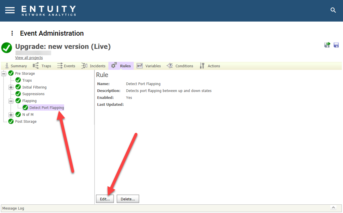The width and height of the screenshot is (343, 213).
Task: Click green check icon beside Suppressions
Action: 18,94
